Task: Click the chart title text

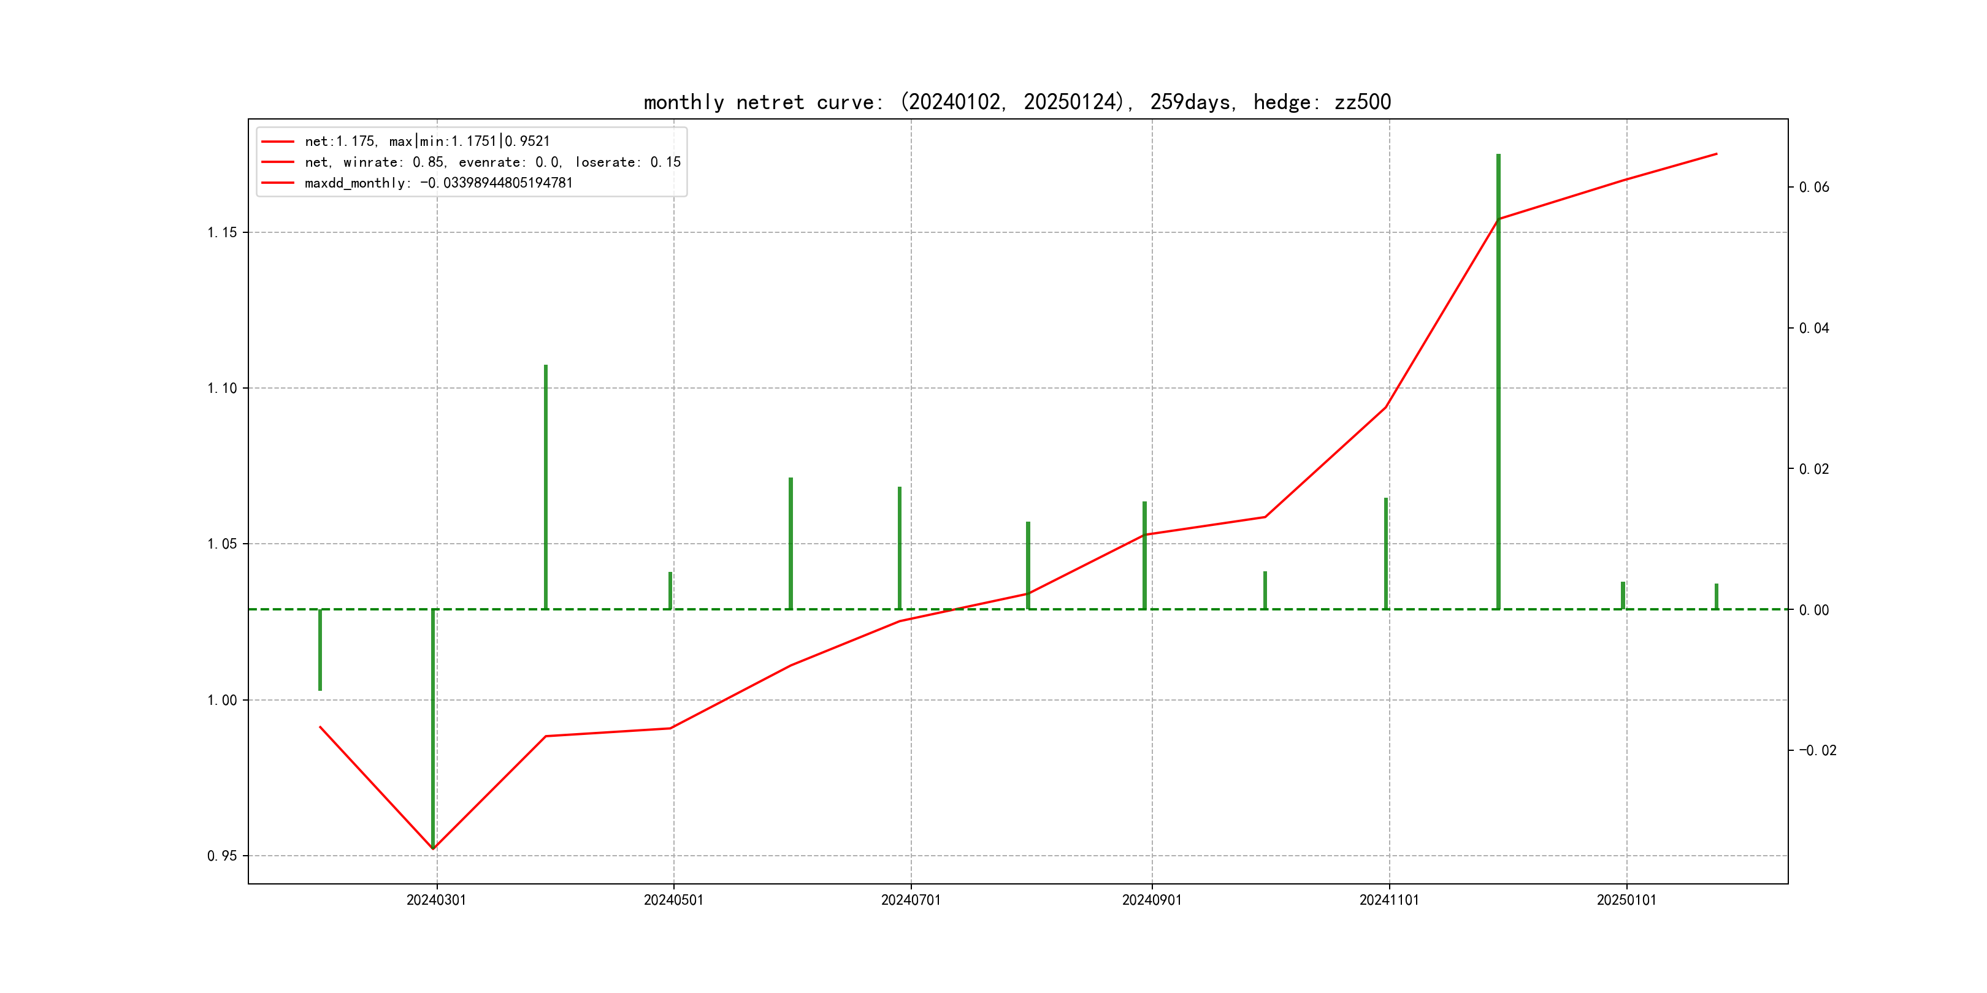Action: (x=1017, y=102)
